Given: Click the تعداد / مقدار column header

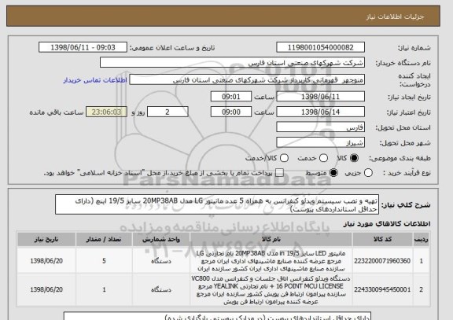Looking at the screenshot, I should click(104, 239).
